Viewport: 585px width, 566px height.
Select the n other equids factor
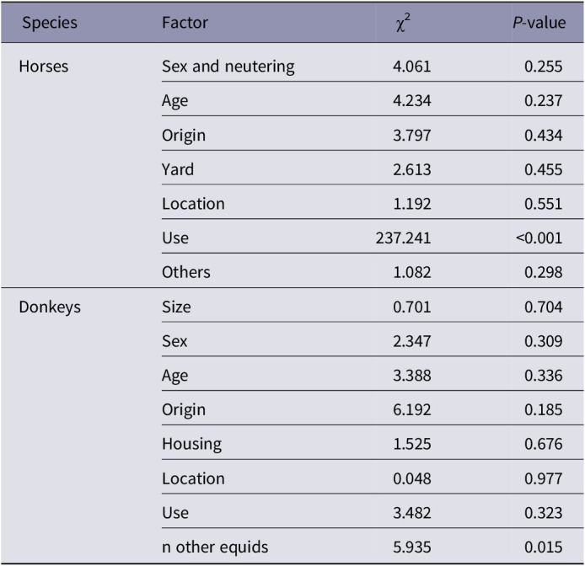point(215,547)
